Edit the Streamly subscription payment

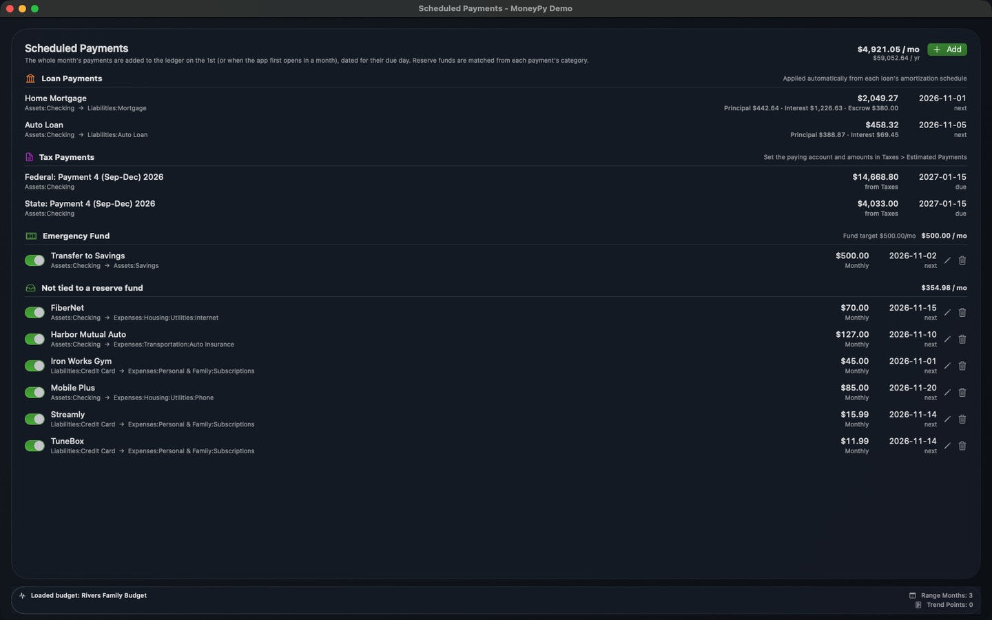pyautogui.click(x=947, y=419)
